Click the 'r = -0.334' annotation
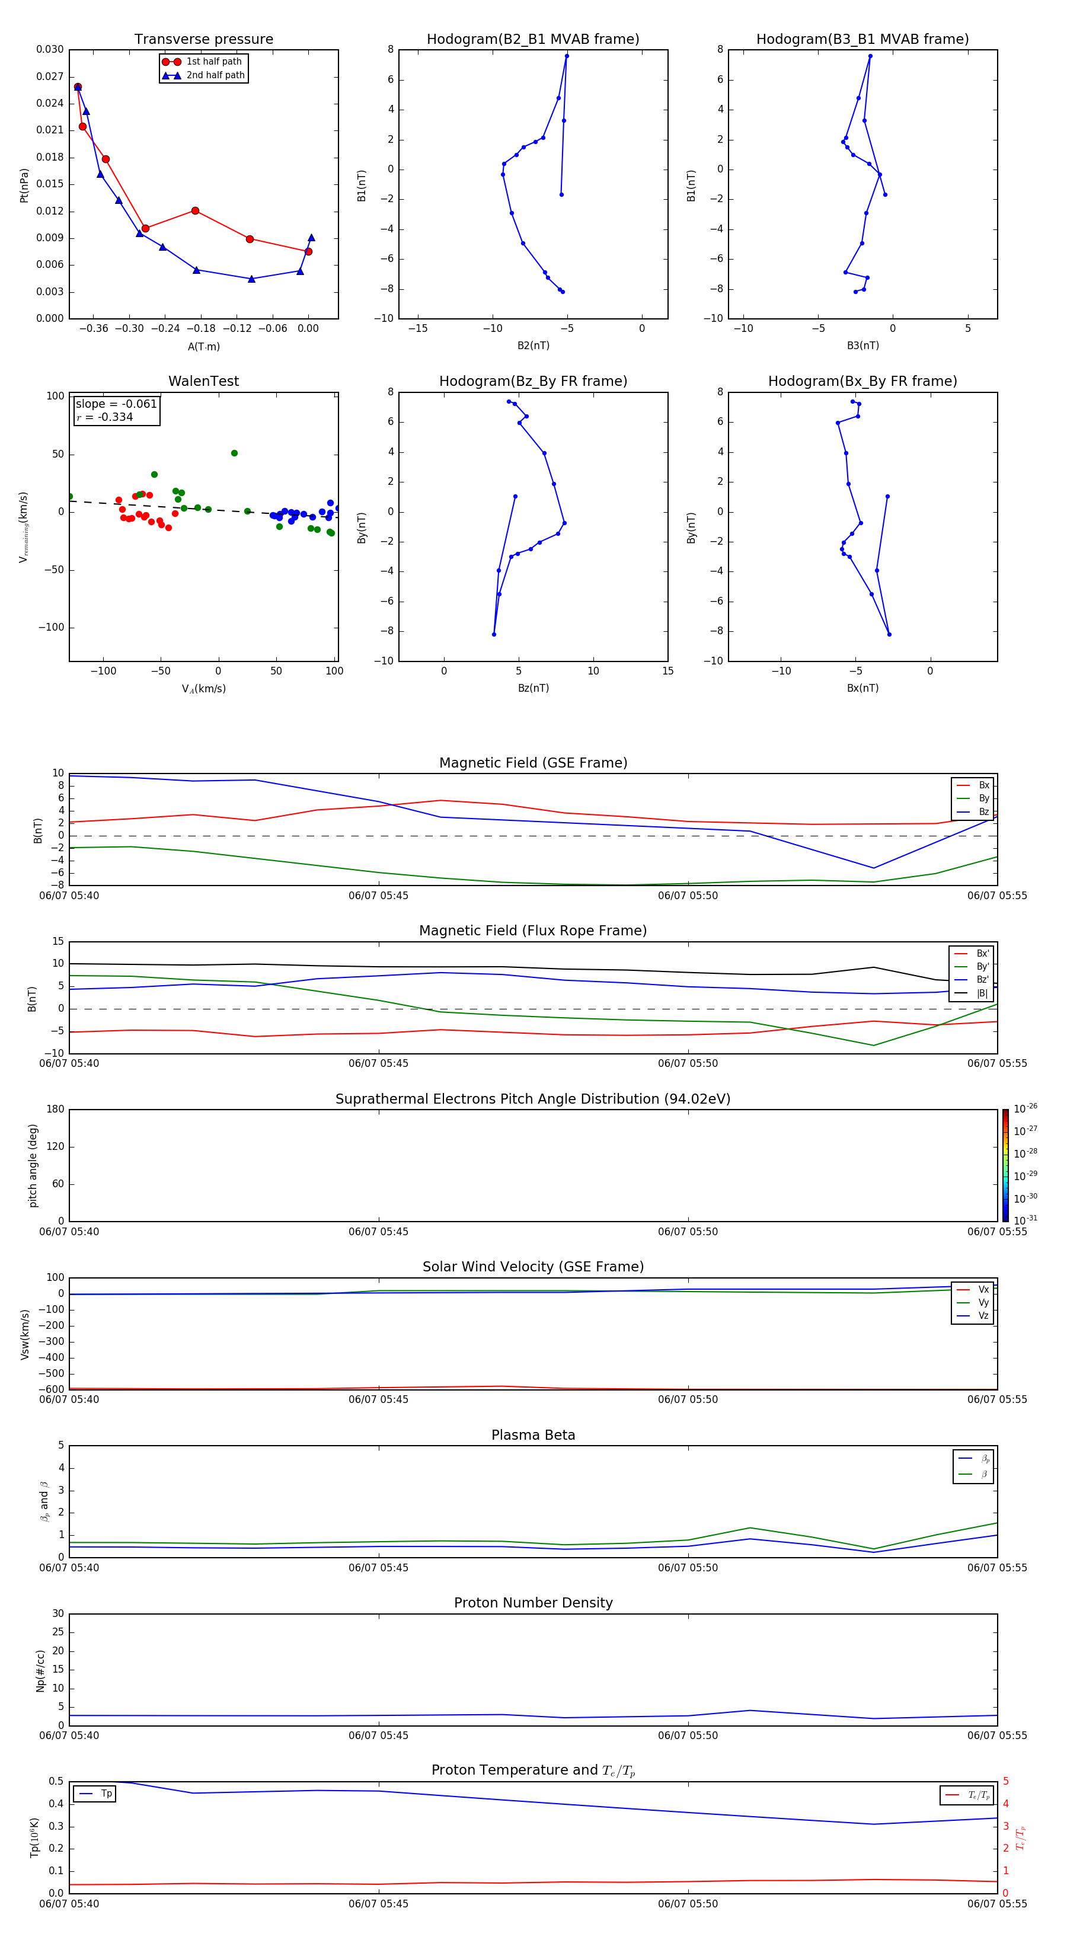Screen dimensions: 1067x1956 coord(105,417)
